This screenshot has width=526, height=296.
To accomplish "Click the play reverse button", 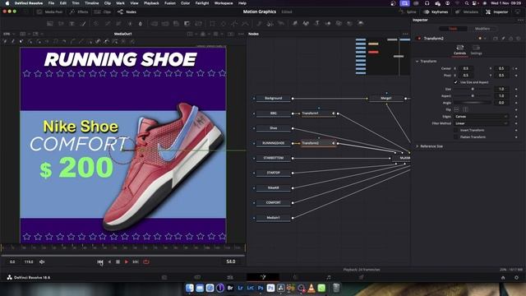I will (109, 261).
